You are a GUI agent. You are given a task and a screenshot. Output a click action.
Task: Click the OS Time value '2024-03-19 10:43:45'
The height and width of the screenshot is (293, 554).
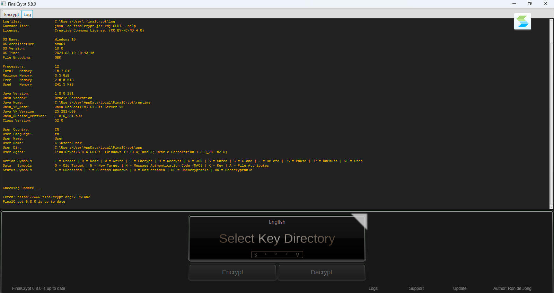[x=74, y=53]
